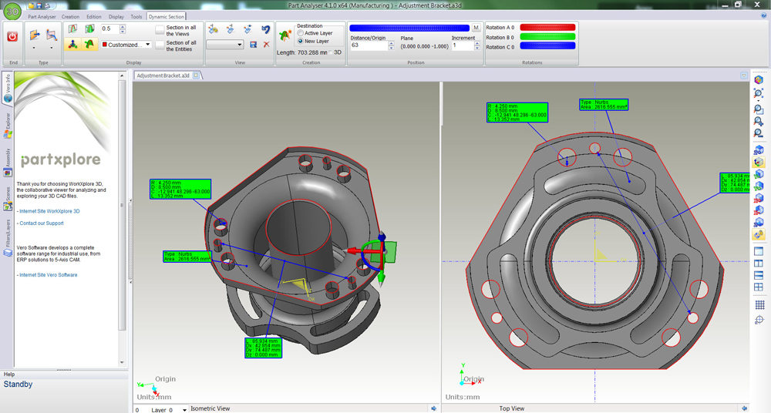
Task: Click the red Rotation A slider
Action: (547, 28)
